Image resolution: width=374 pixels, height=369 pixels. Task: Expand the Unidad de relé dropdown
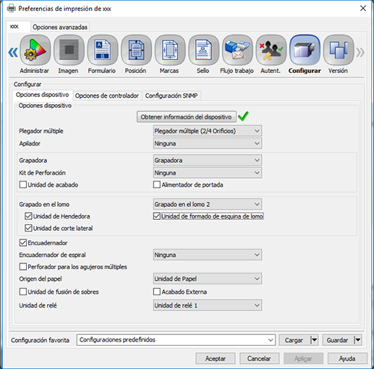point(208,305)
